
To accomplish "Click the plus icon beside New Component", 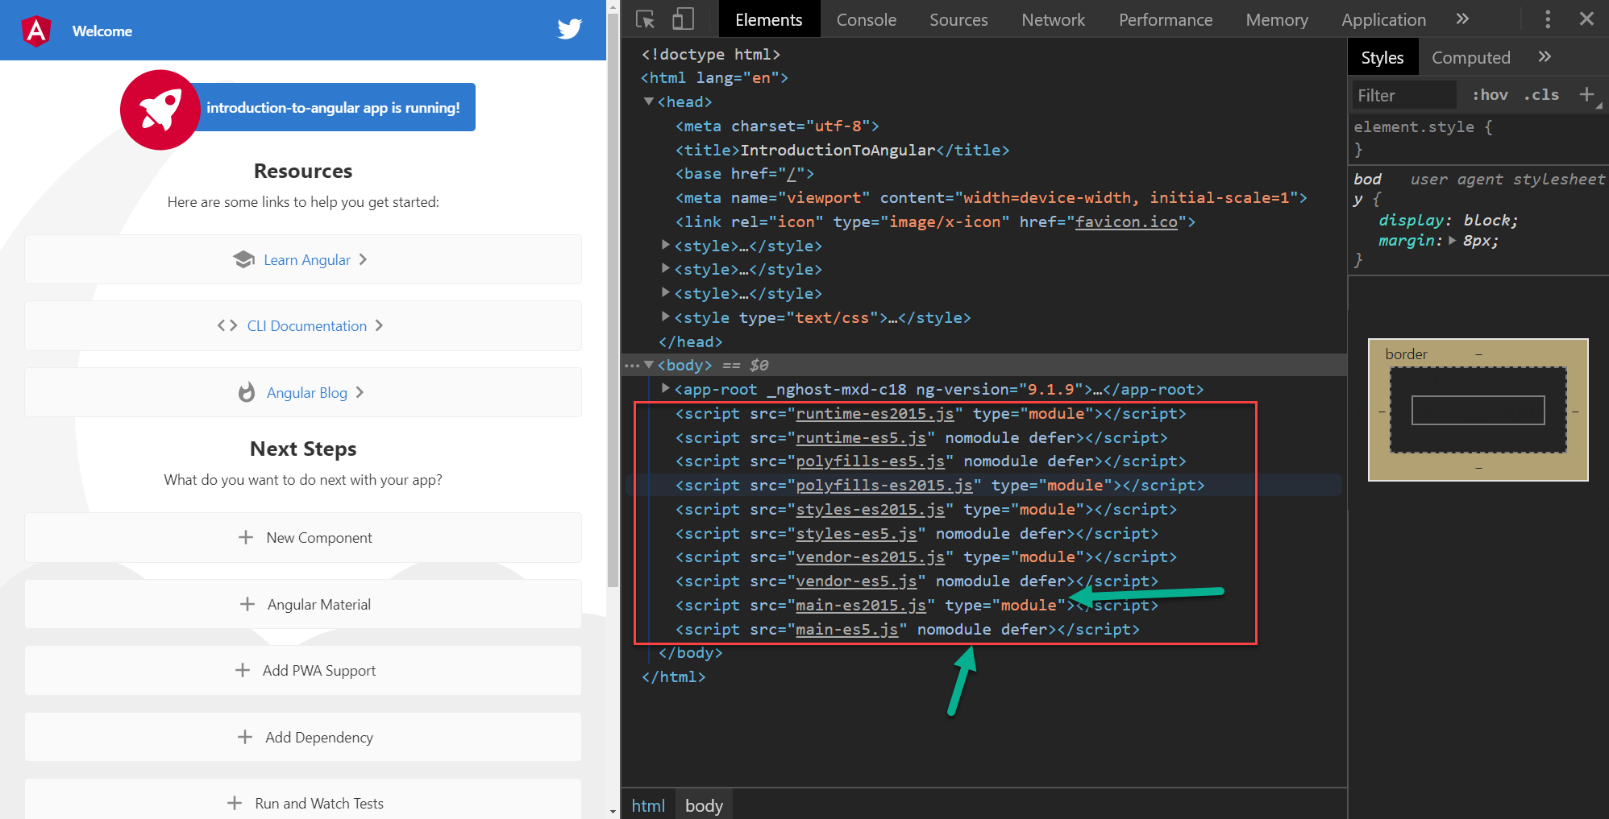I will click(x=246, y=537).
